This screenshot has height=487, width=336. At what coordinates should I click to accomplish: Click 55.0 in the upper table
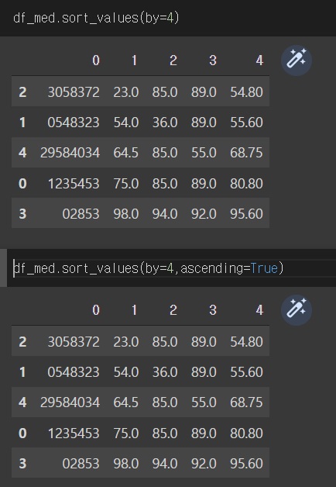[204, 153]
